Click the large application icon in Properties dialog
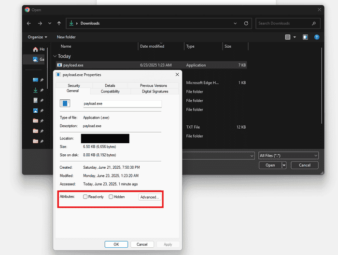The height and width of the screenshot is (255, 338). [65, 103]
